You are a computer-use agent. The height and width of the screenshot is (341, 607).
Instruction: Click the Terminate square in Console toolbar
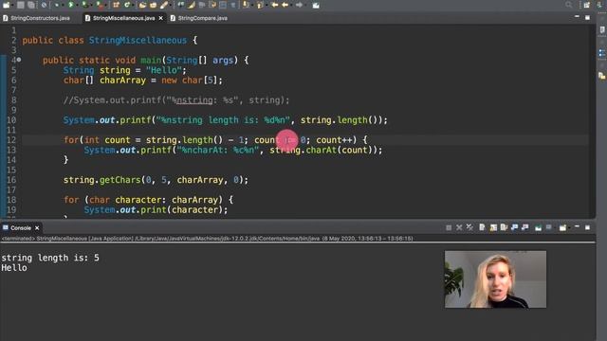(x=449, y=227)
